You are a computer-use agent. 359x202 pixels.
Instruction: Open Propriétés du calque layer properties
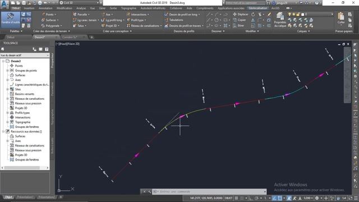click(280, 20)
